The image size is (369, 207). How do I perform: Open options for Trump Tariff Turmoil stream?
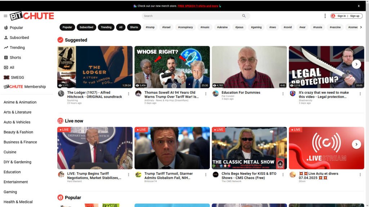206,175
